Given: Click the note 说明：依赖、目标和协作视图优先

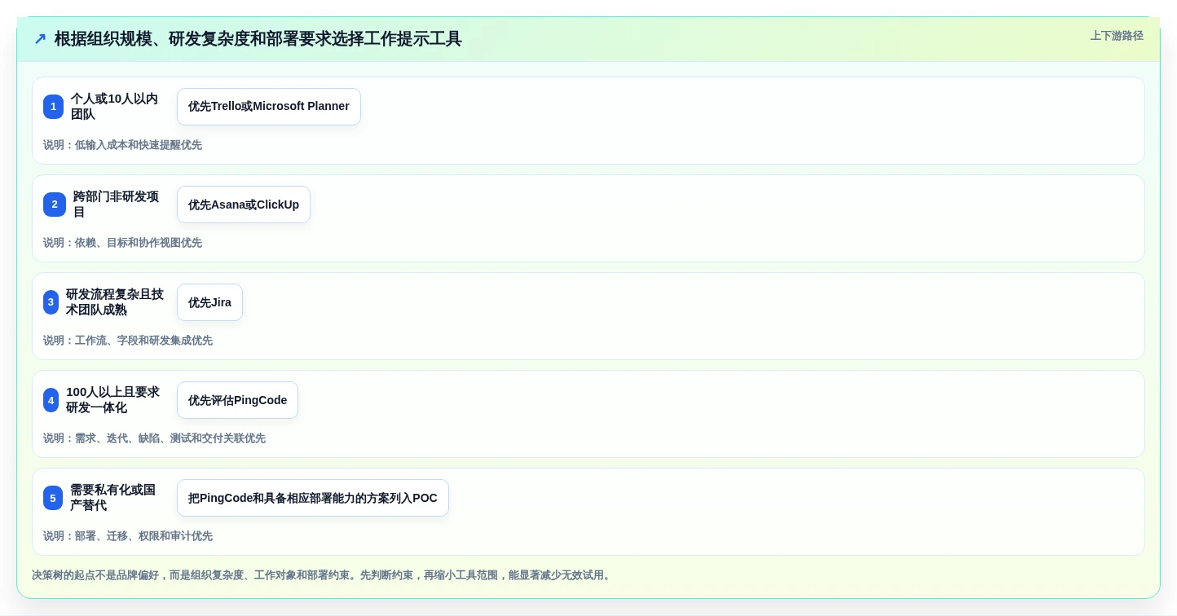Looking at the screenshot, I should 122,243.
